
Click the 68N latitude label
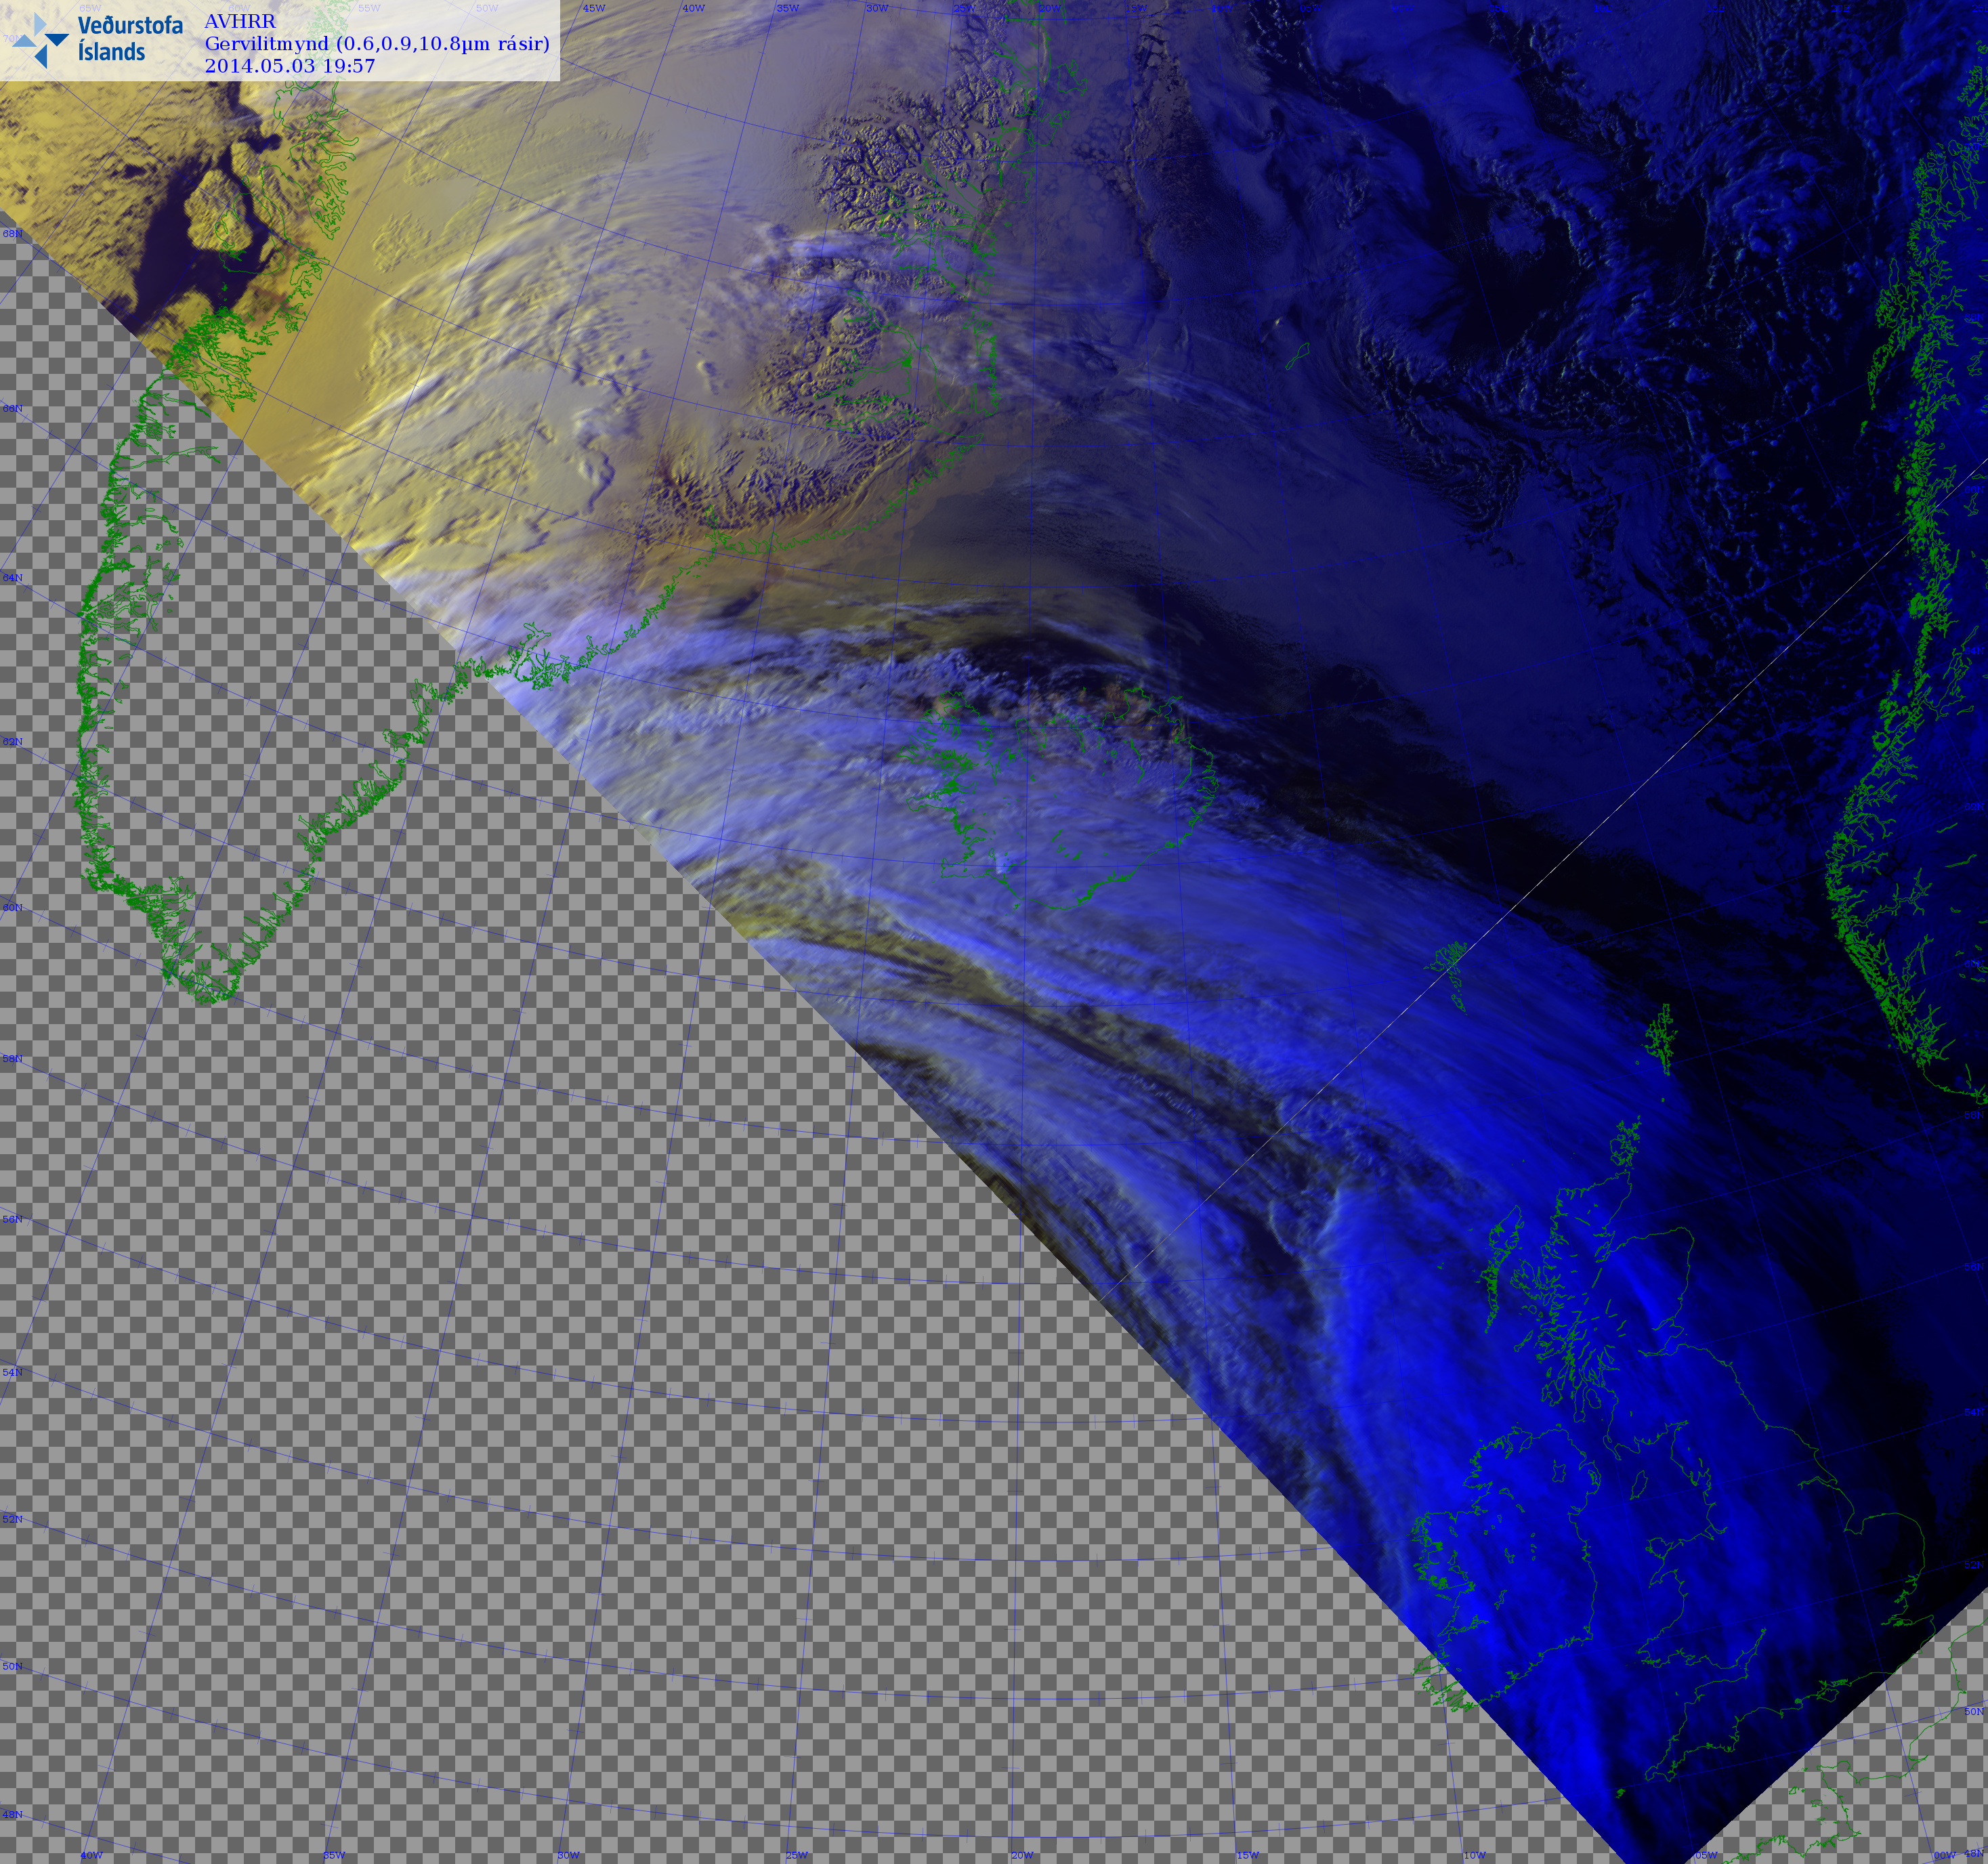(12, 233)
